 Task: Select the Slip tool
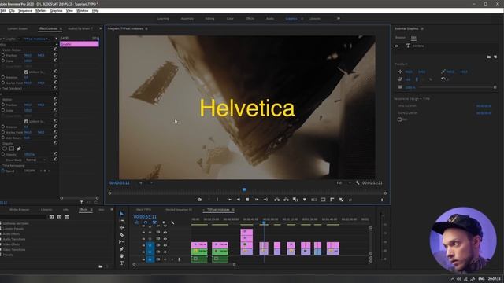click(x=122, y=242)
